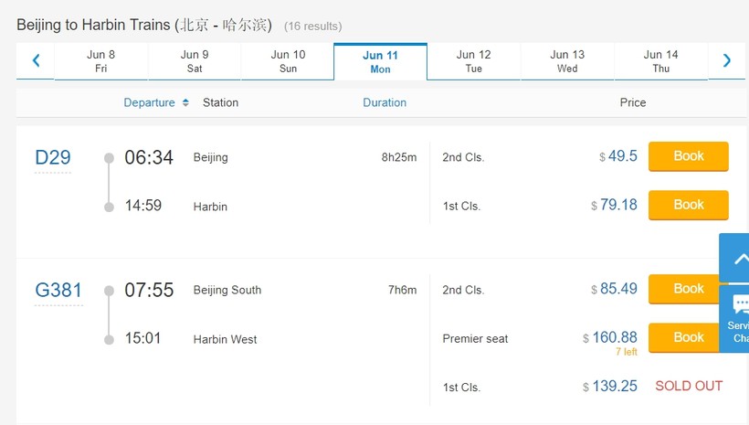
Task: Select the Jun 9 Sat date tab
Action: tap(195, 61)
